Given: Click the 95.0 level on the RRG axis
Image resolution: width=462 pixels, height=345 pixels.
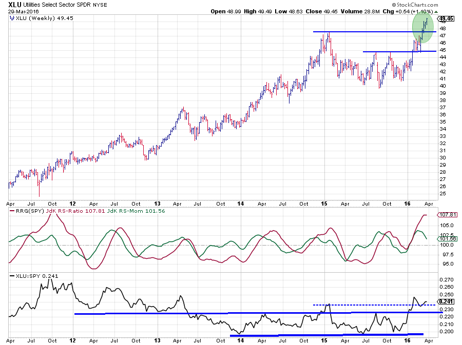Looking at the screenshot, I should (x=447, y=264).
